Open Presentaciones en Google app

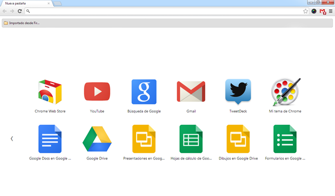pos(144,139)
